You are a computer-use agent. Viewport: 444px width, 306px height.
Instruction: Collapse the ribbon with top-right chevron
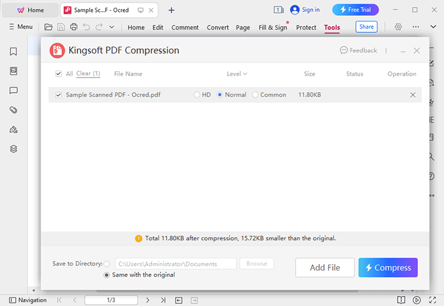[x=433, y=27]
